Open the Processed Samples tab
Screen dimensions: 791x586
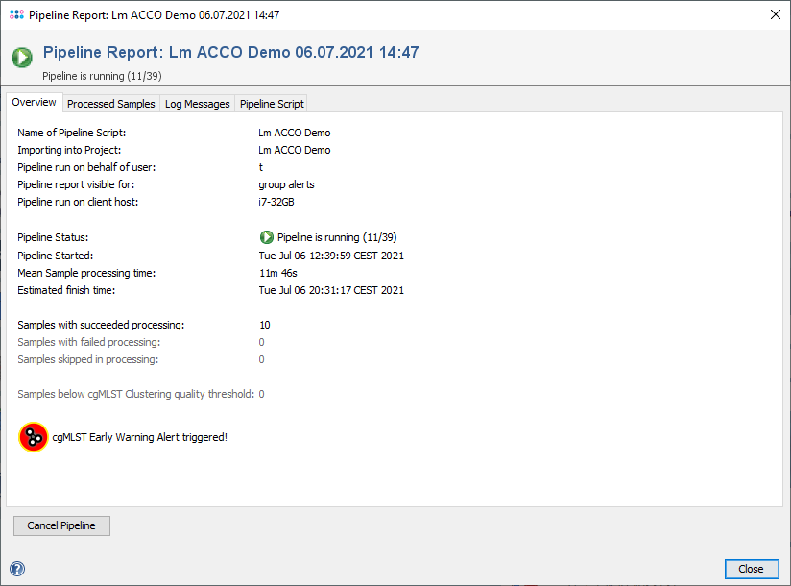(x=110, y=104)
